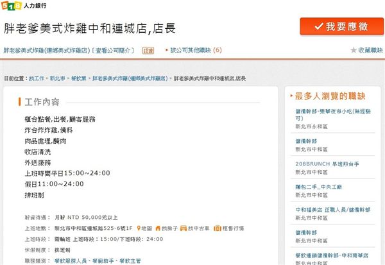Click the 工作內容 section heading
The image size is (385, 265).
42,102
